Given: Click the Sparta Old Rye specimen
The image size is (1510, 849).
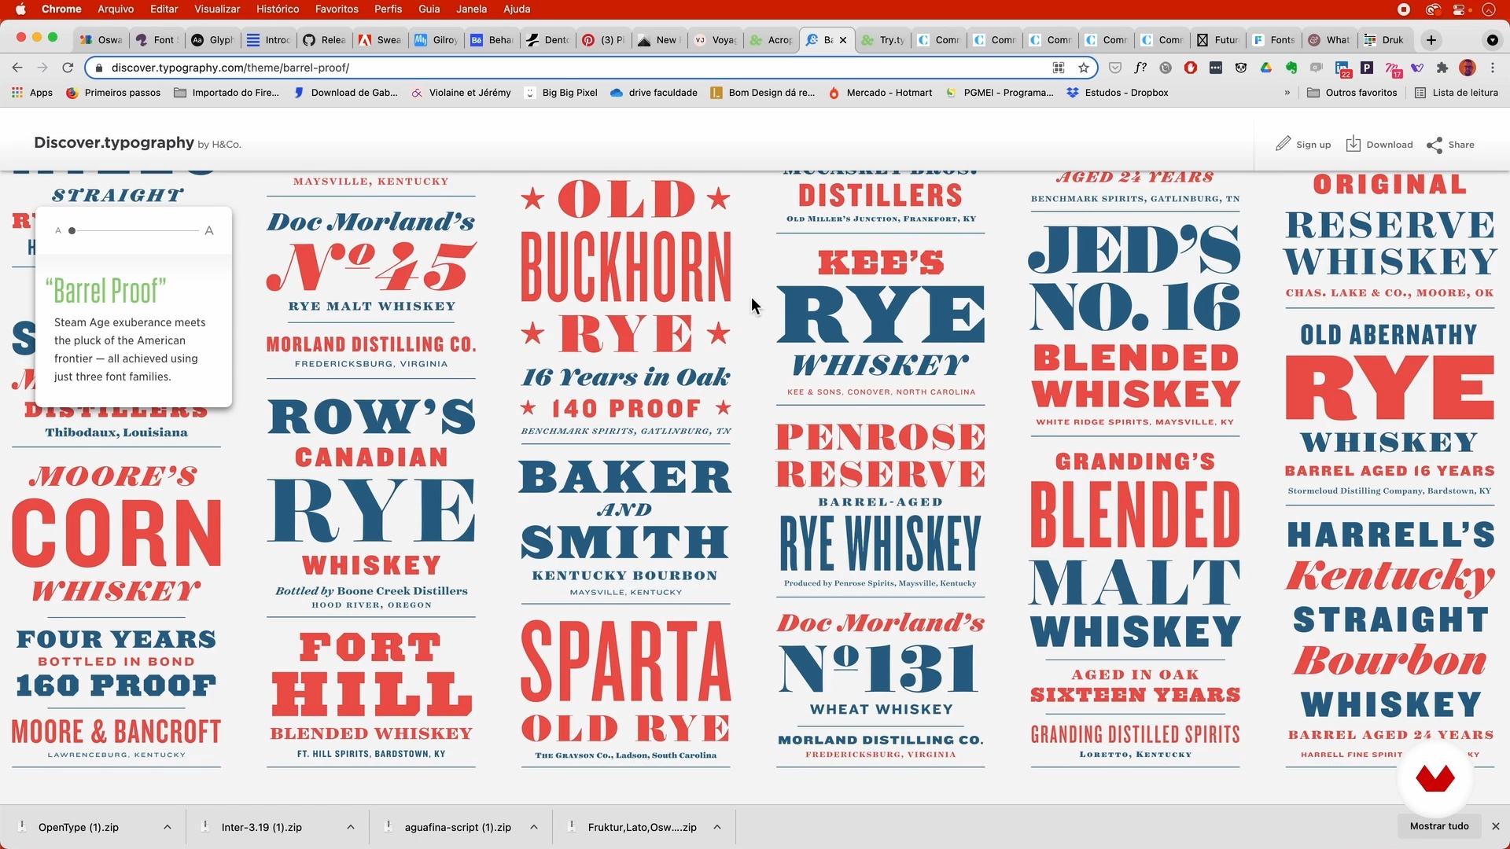Looking at the screenshot, I should click(626, 689).
